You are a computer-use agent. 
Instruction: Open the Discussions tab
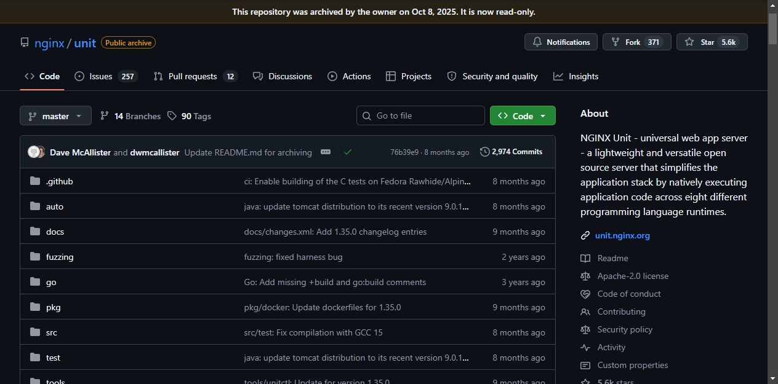(x=283, y=76)
